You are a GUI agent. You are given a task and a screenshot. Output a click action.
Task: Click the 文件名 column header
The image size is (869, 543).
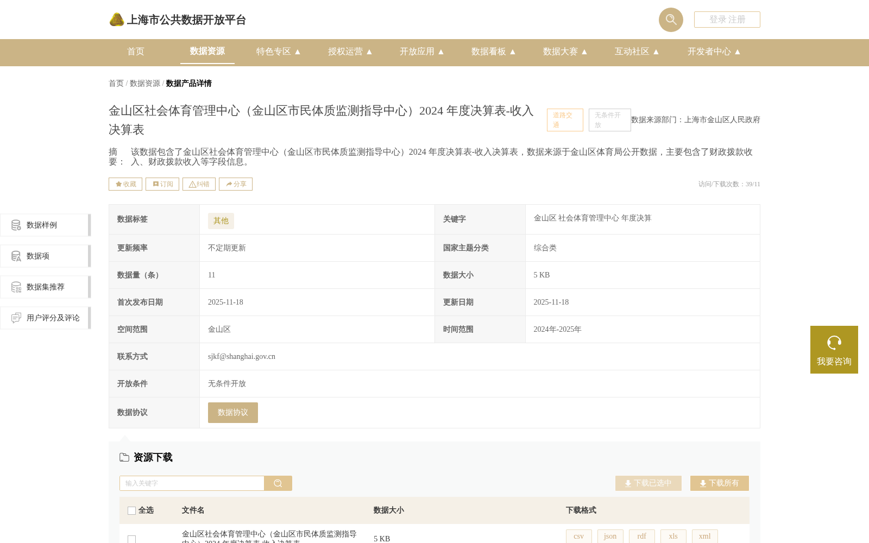[x=193, y=510]
